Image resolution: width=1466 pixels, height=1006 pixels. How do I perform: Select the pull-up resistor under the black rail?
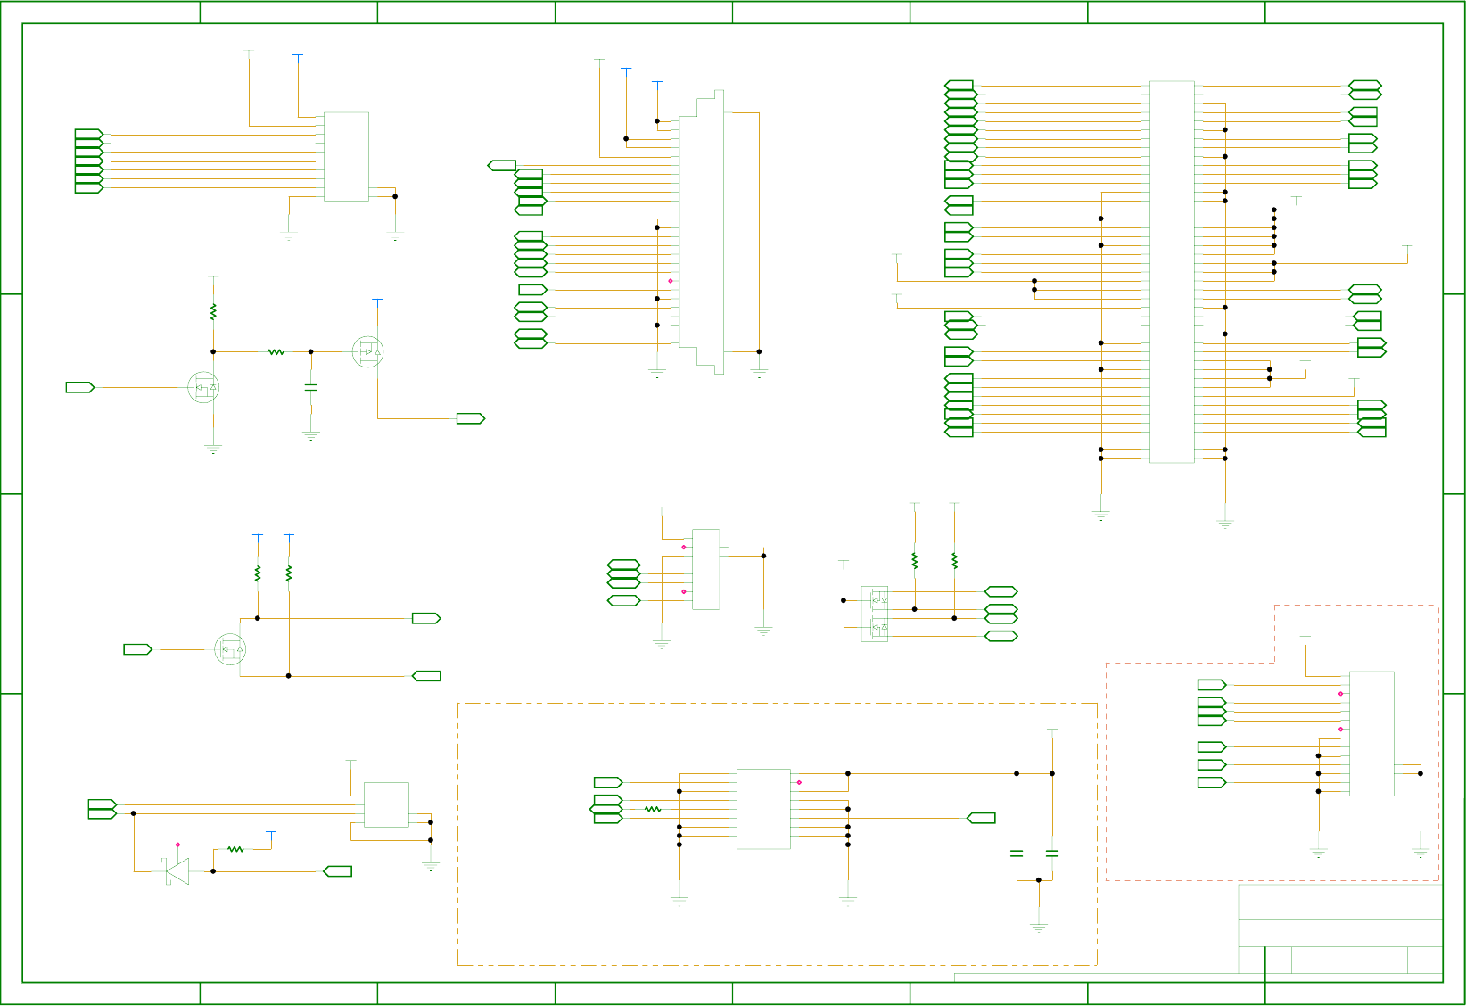point(258,573)
